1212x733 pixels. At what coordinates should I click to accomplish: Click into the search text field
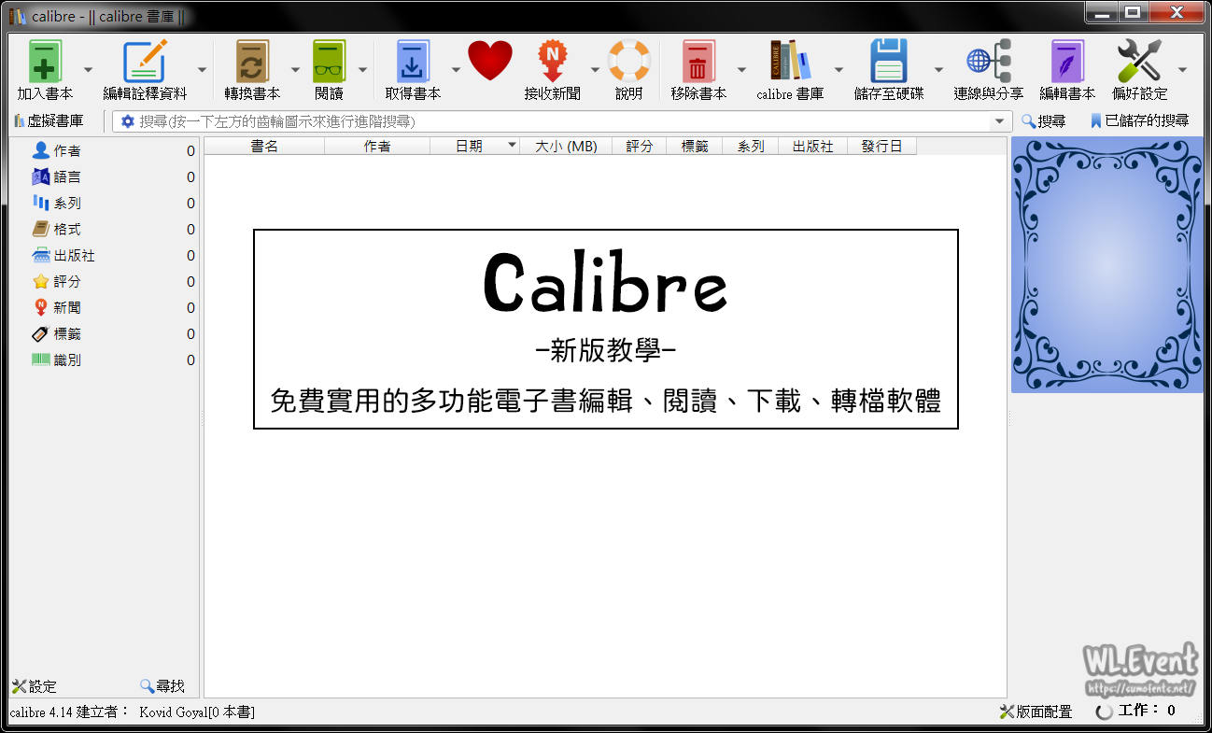pyautogui.click(x=563, y=121)
